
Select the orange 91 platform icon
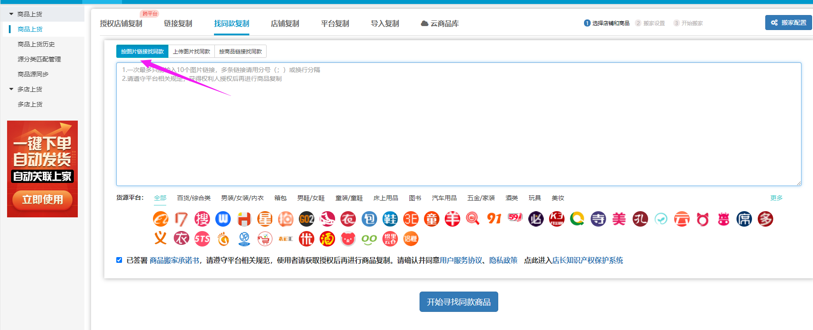(494, 219)
